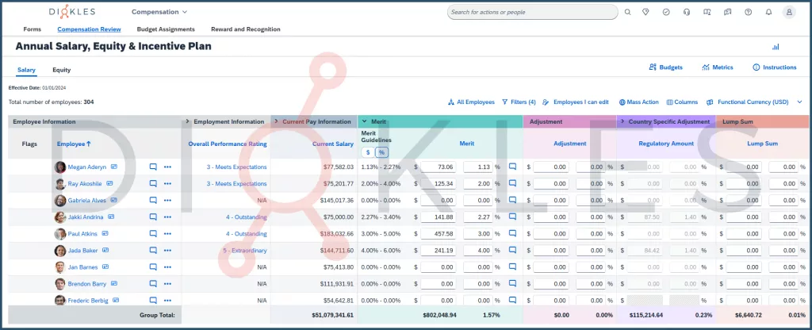Click the search magnifier icon
812x330 pixels.
pos(627,12)
